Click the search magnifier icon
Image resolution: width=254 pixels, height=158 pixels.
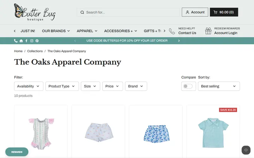tap(82, 12)
